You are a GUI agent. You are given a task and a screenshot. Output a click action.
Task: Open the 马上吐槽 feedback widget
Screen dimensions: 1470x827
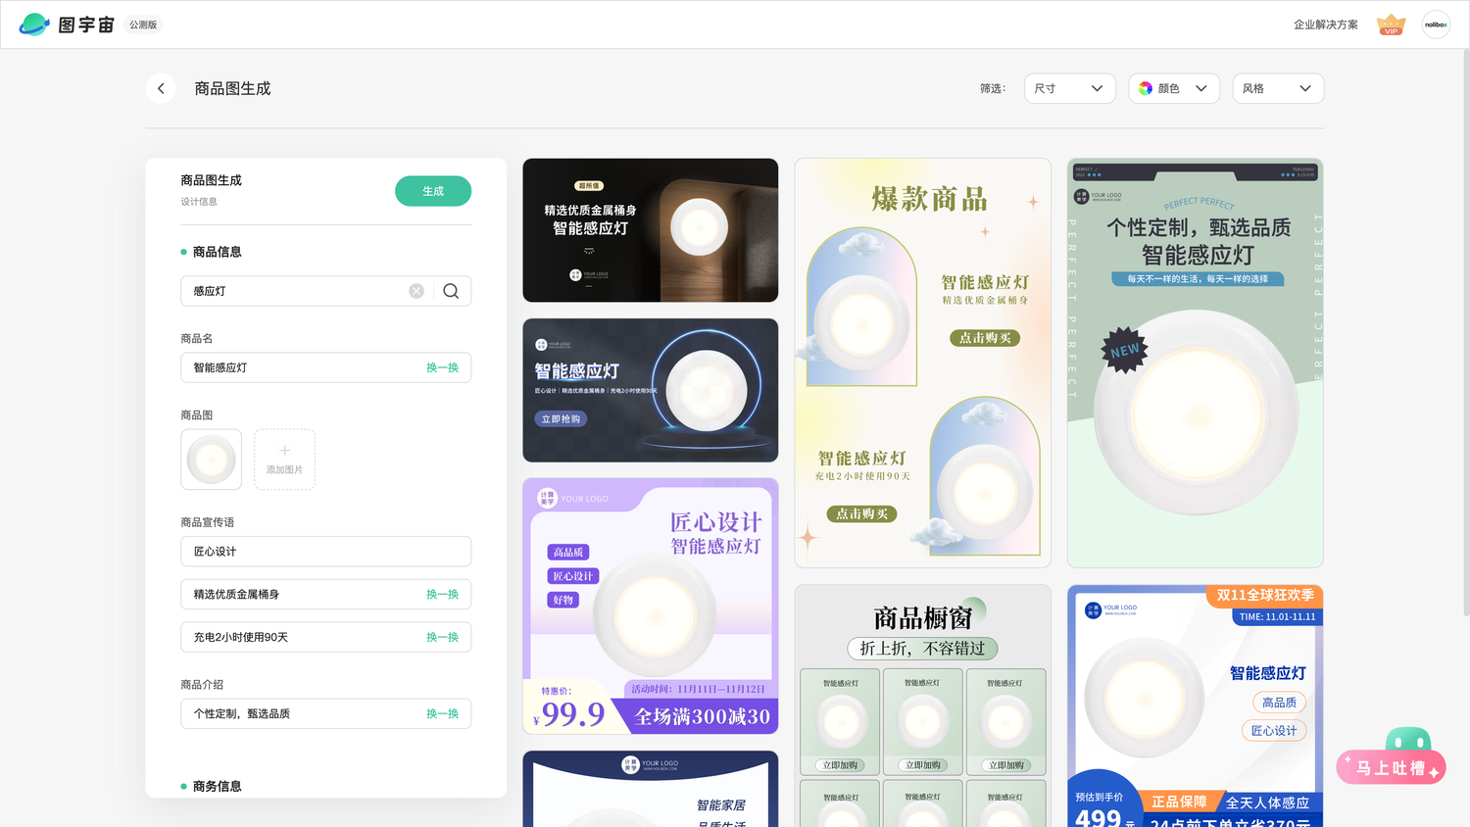1392,757
